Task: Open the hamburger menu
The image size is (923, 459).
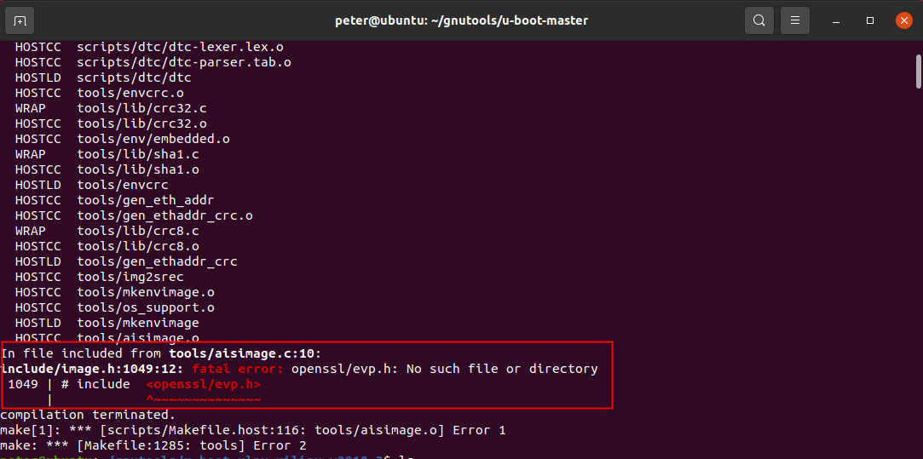Action: (794, 20)
